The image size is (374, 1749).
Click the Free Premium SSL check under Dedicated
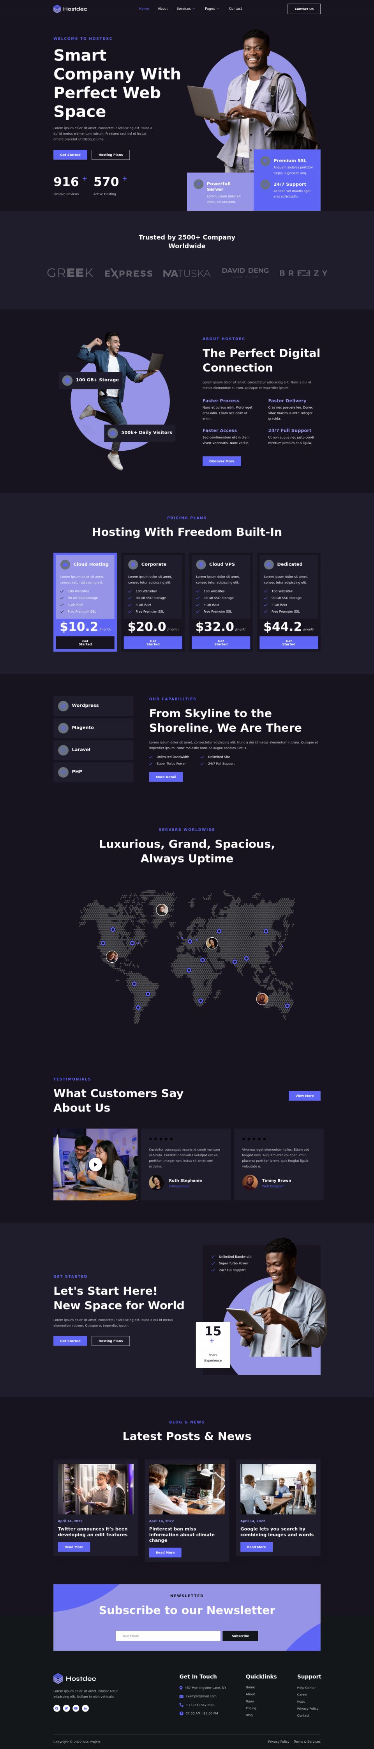(266, 612)
